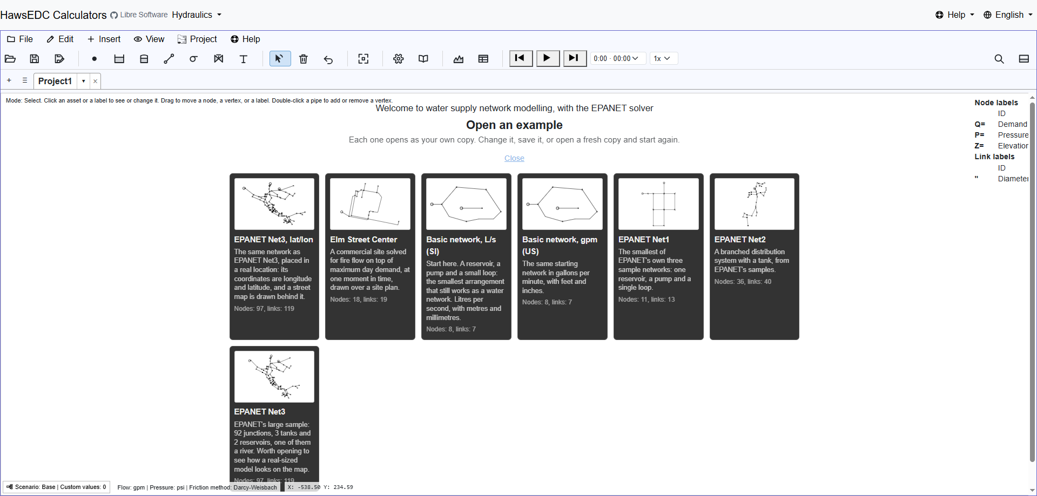This screenshot has width=1037, height=496.
Task: Open the Project menu
Action: 197,39
